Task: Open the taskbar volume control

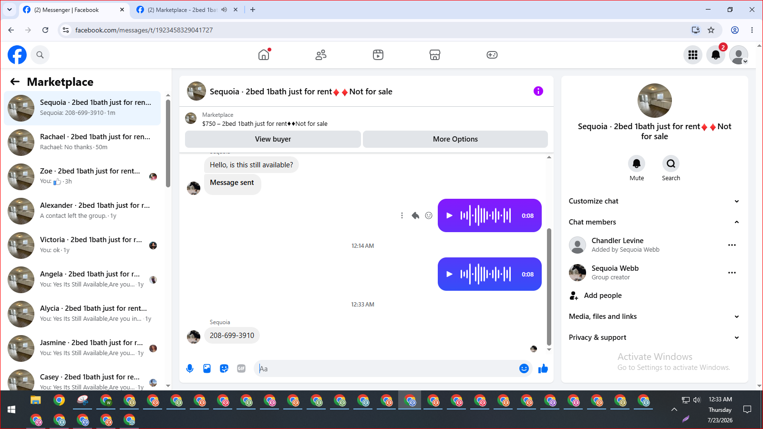Action: (x=697, y=400)
